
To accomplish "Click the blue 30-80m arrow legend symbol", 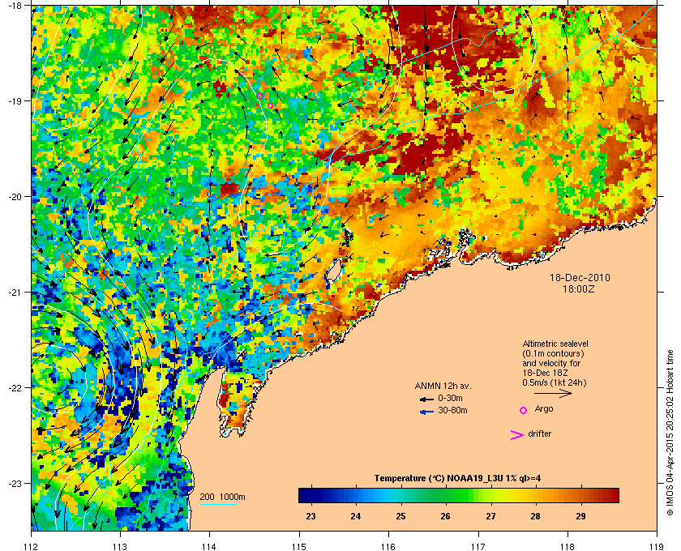I will click(x=426, y=412).
